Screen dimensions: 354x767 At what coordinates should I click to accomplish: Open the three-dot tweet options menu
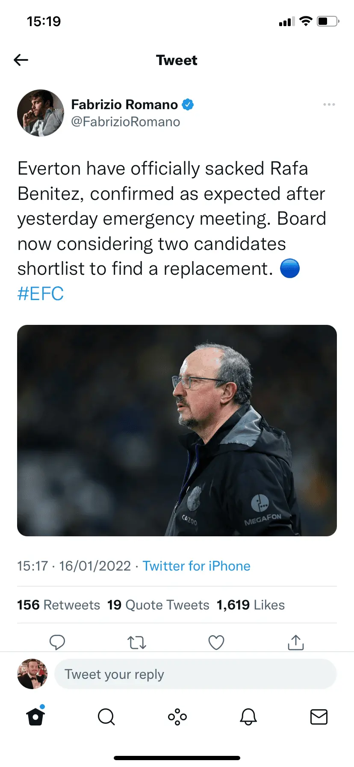click(329, 104)
